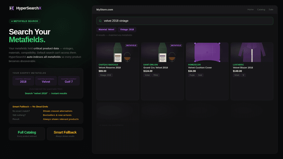The image size is (283, 159).
Task: Click the HOMEDECOR brand label
Action: [194, 65]
